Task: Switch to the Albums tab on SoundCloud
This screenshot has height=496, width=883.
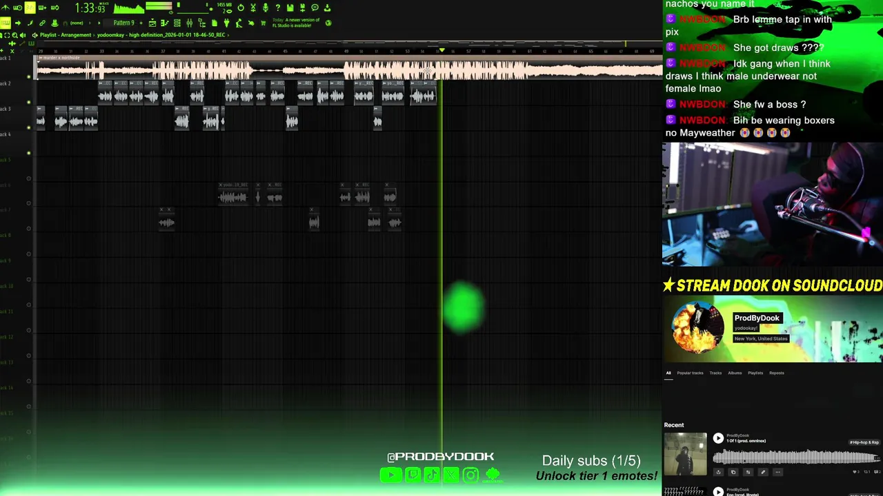Action: pos(735,373)
